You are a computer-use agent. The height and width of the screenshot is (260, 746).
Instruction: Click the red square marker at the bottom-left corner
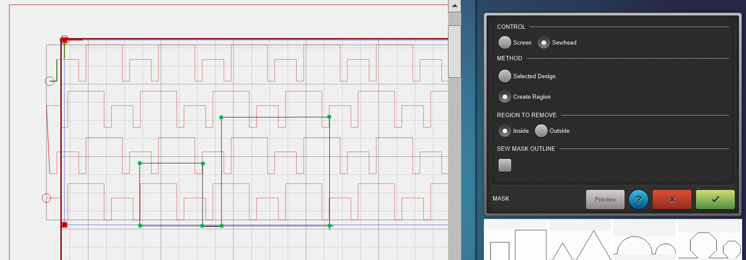pyautogui.click(x=64, y=225)
